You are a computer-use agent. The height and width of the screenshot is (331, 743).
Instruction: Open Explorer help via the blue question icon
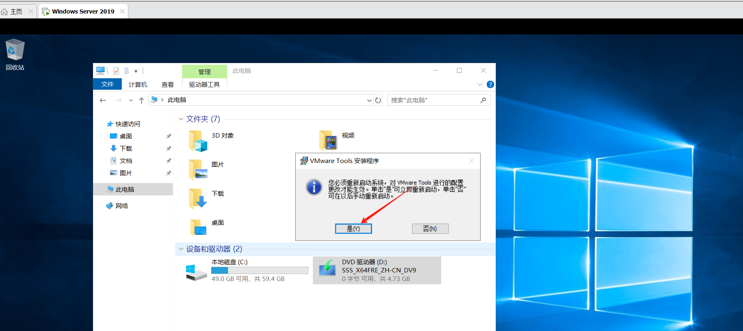click(490, 84)
